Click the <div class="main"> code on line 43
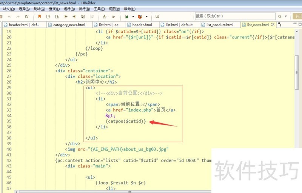The height and width of the screenshot is (193, 302). click(88, 166)
